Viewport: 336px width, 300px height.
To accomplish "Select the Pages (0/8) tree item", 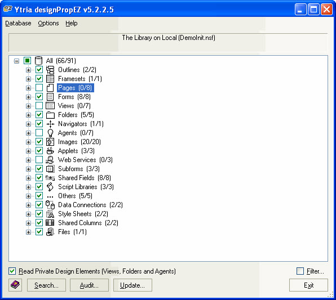I will tap(75, 88).
